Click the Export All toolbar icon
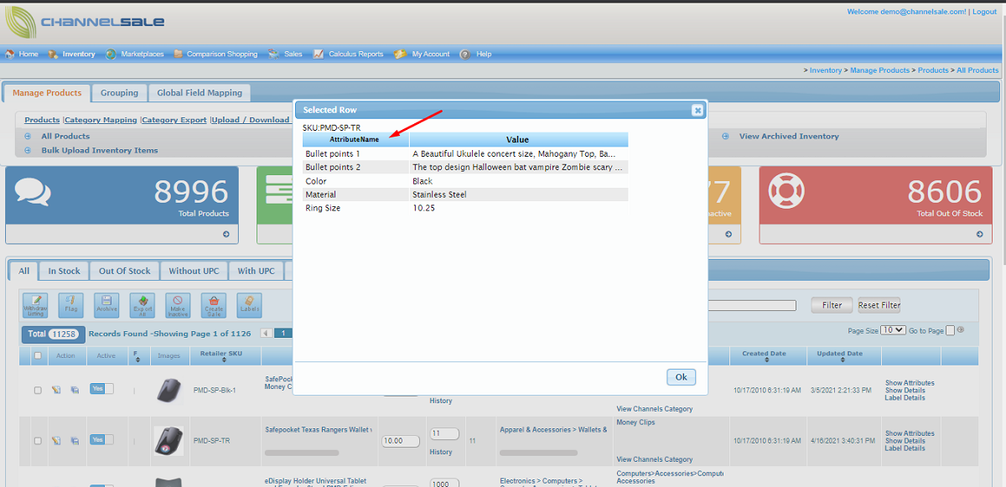 click(x=143, y=305)
